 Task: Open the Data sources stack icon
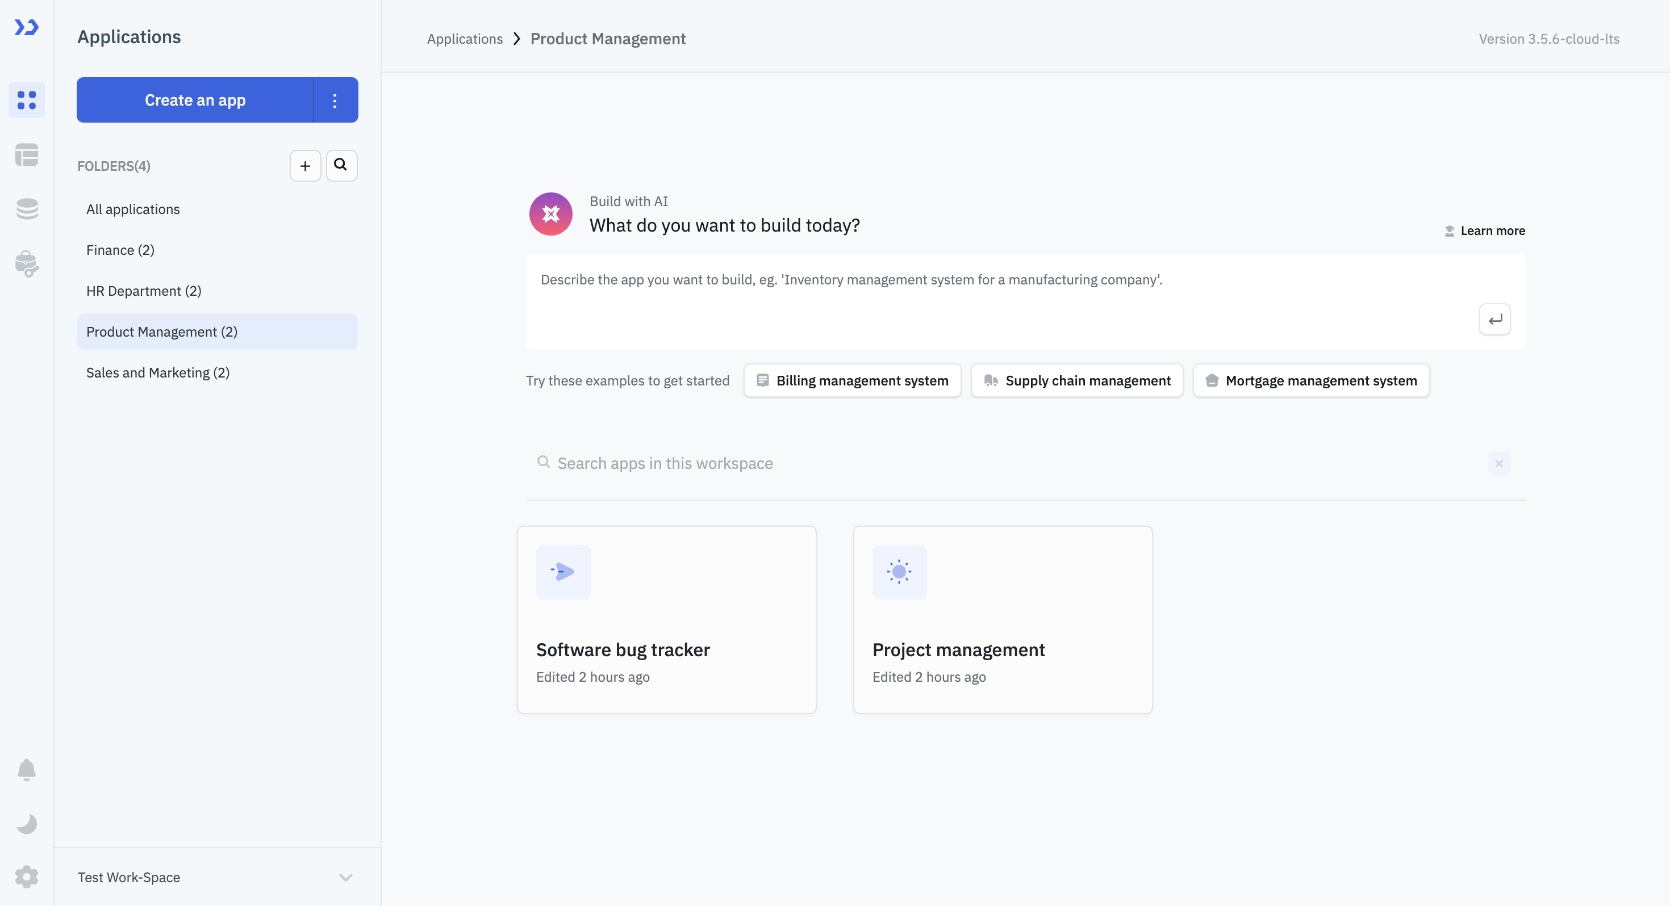coord(27,209)
